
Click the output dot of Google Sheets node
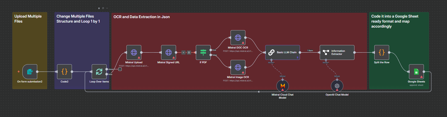pos(424,72)
